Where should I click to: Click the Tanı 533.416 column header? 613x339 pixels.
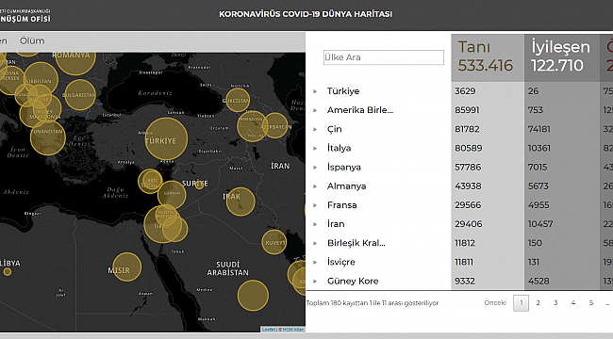pos(488,57)
